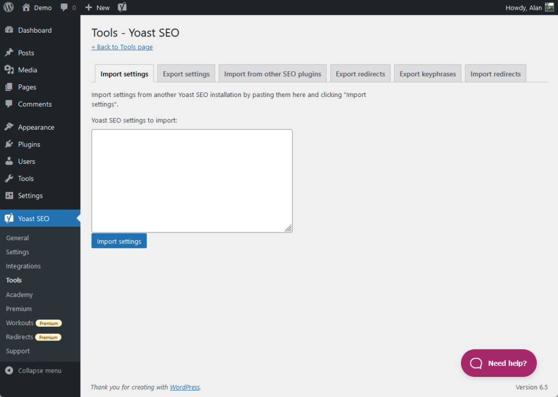This screenshot has height=397, width=558.
Task: Click Collapse menu label
Action: pos(39,370)
